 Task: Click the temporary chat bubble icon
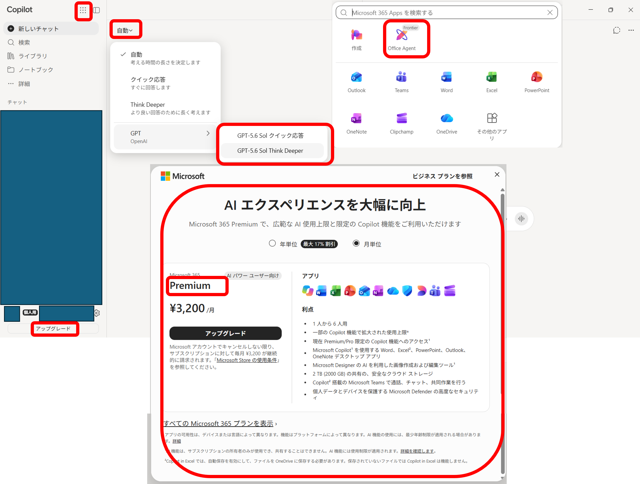[616, 30]
